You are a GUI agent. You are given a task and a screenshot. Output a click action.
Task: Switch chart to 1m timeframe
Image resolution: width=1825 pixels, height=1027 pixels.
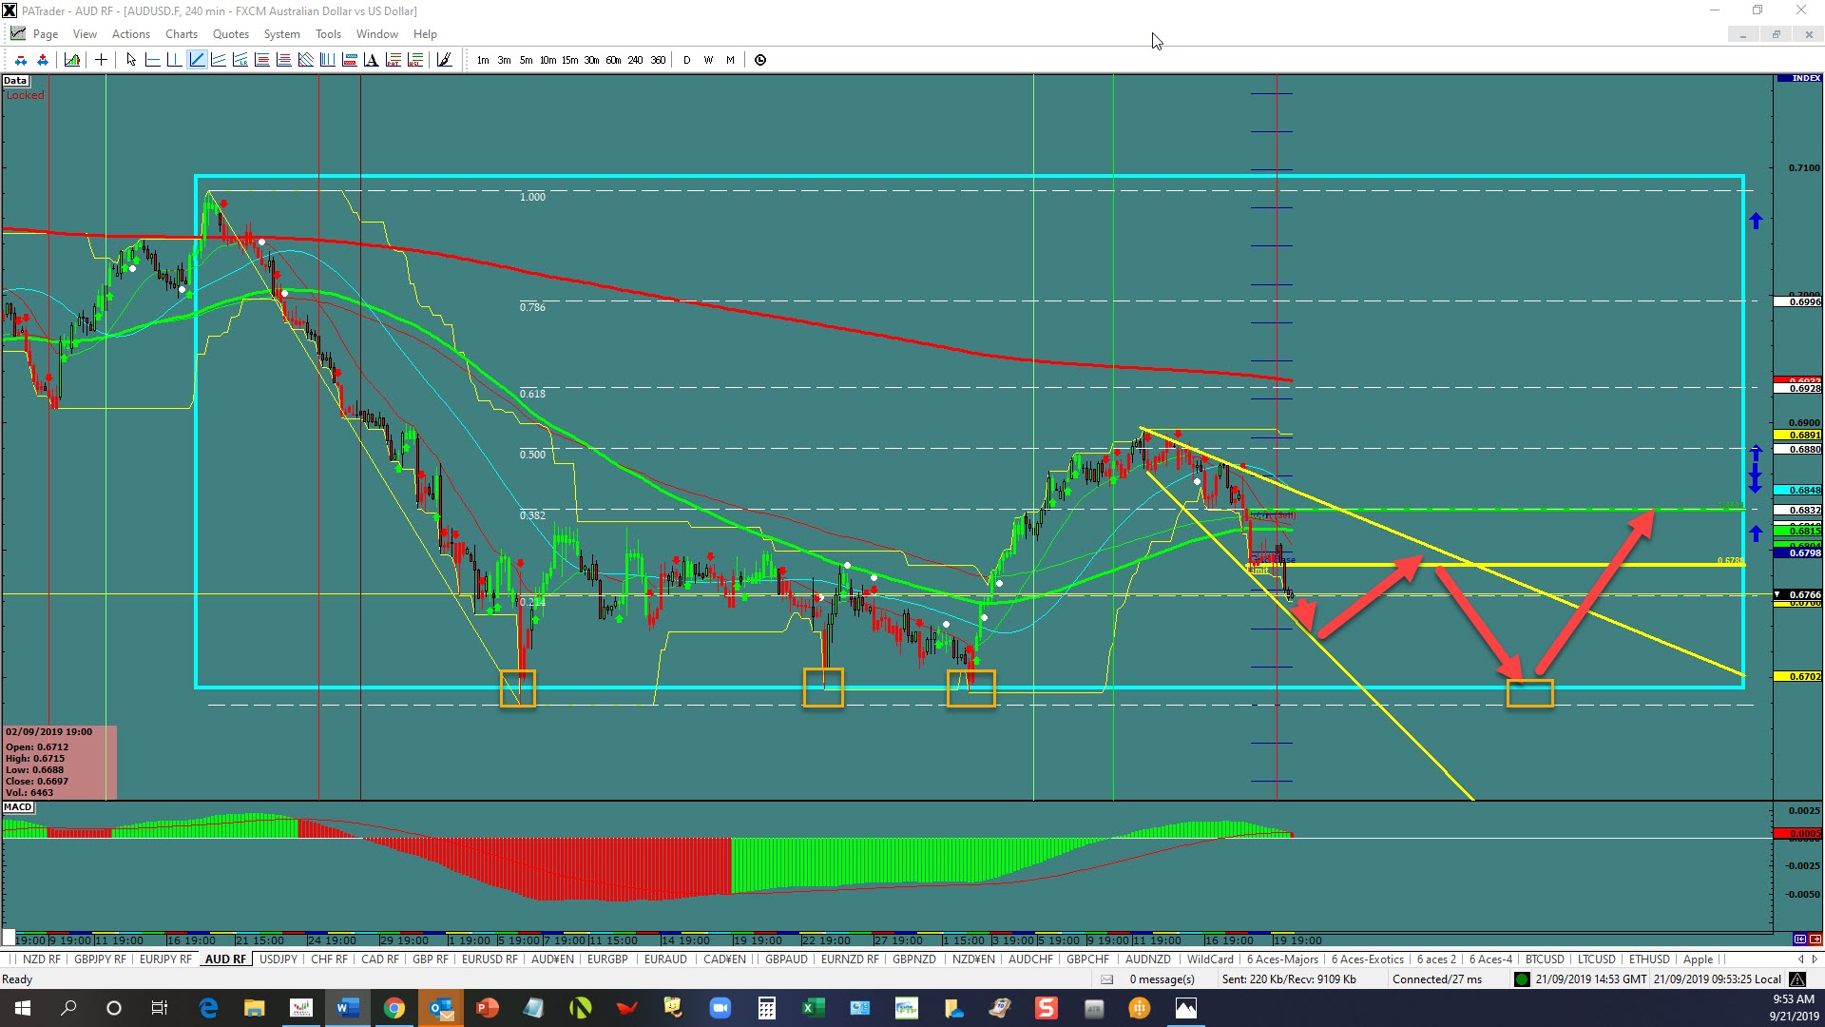click(x=483, y=60)
